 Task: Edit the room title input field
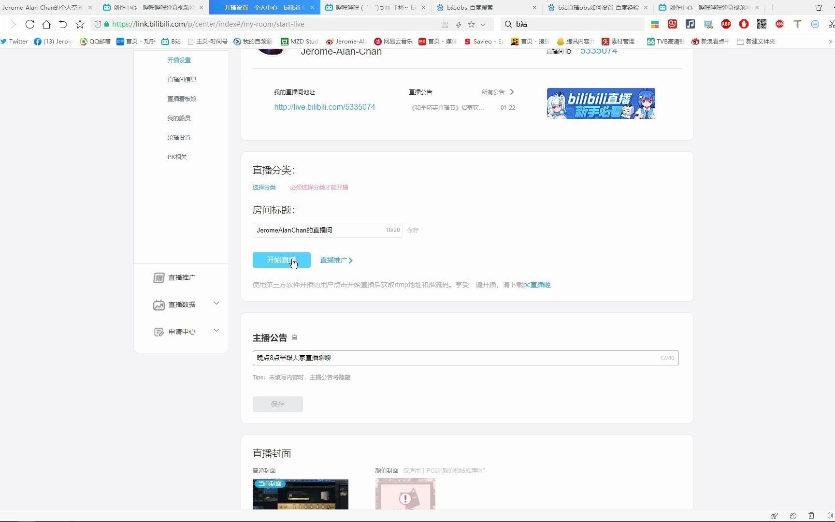[x=327, y=230]
